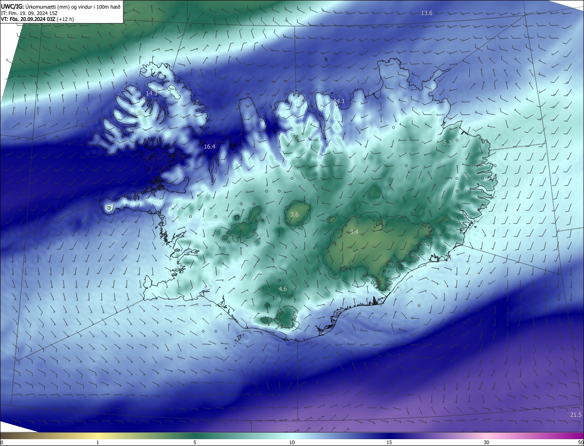Click the value label 16.4
The width and height of the screenshot is (584, 446).
209,146
